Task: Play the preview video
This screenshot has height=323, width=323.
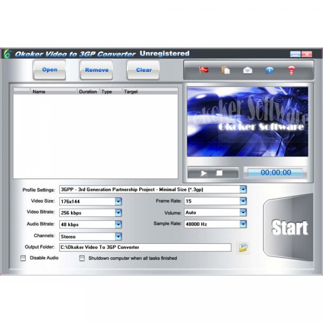Action: [204, 173]
